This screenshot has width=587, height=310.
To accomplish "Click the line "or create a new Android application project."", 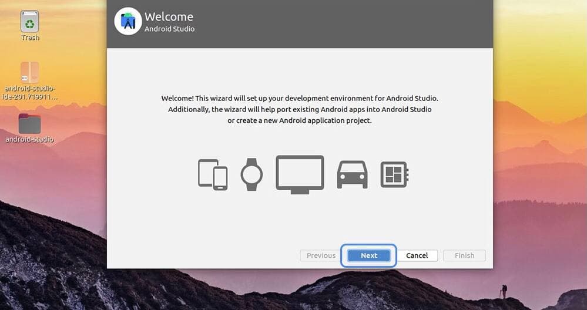I will click(x=300, y=120).
